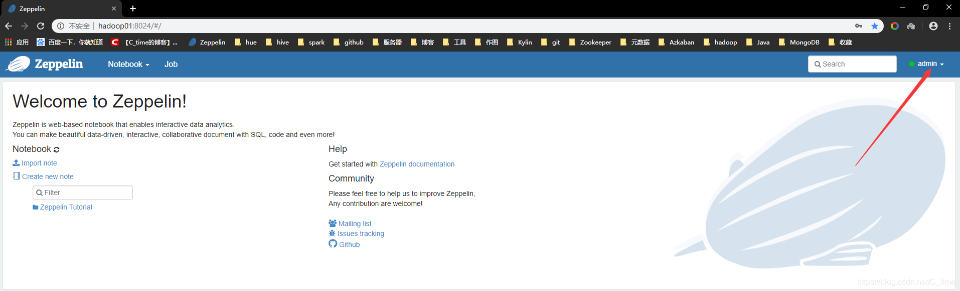Open the Mailing list link
Screen dimensions: 960x291
[x=350, y=223]
